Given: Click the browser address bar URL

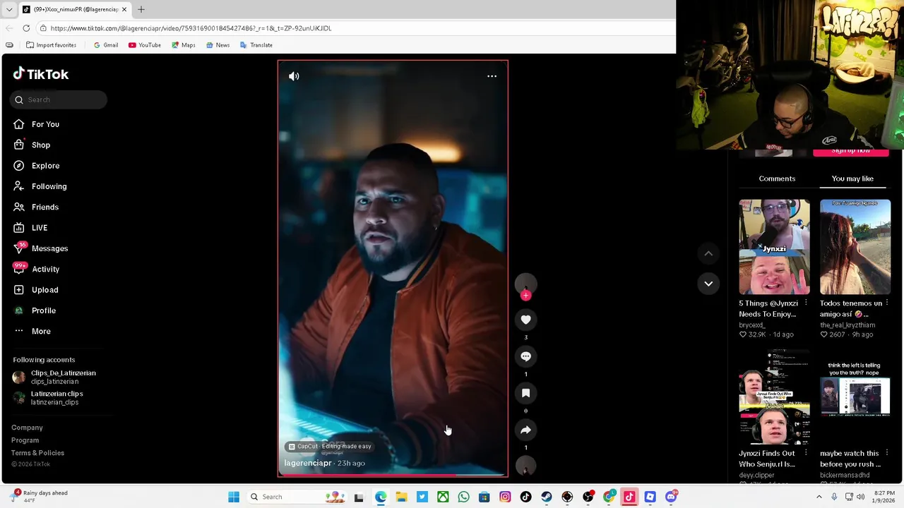Looking at the screenshot, I should coord(191,28).
